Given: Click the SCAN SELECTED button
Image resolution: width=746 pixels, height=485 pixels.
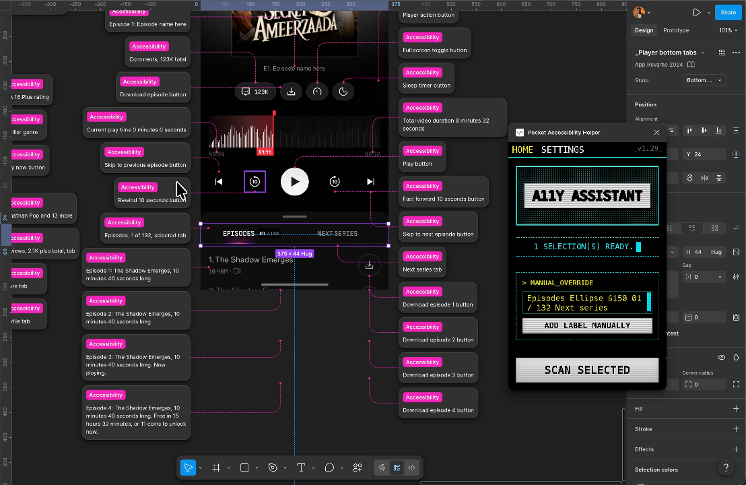Looking at the screenshot, I should pyautogui.click(x=587, y=370).
